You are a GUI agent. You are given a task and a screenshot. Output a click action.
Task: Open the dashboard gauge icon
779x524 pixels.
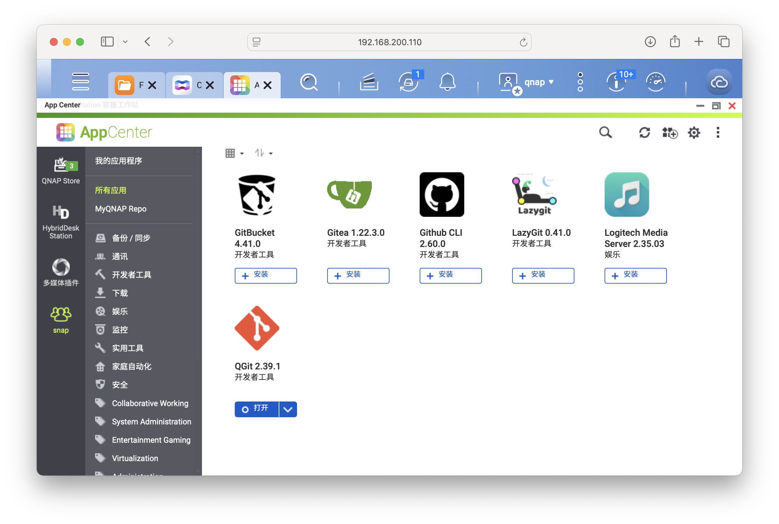[x=656, y=82]
